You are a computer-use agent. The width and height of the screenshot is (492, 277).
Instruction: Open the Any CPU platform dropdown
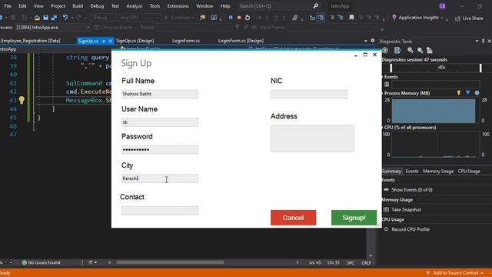tap(139, 18)
